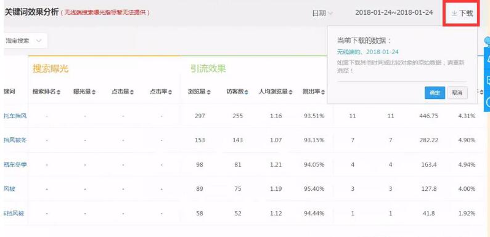Open keyword link 托车挡风
Viewport: 490px width, 237px height.
click(x=15, y=116)
